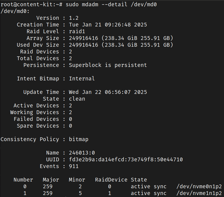
Task: Click the /dev/nvme1n1p2 device path
Action: pyautogui.click(x=199, y=193)
